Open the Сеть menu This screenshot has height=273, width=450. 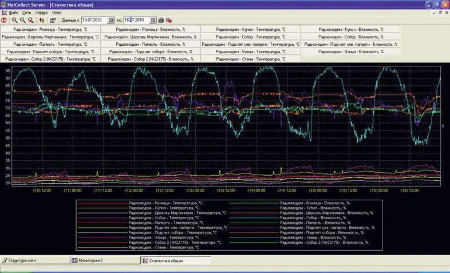pos(26,13)
